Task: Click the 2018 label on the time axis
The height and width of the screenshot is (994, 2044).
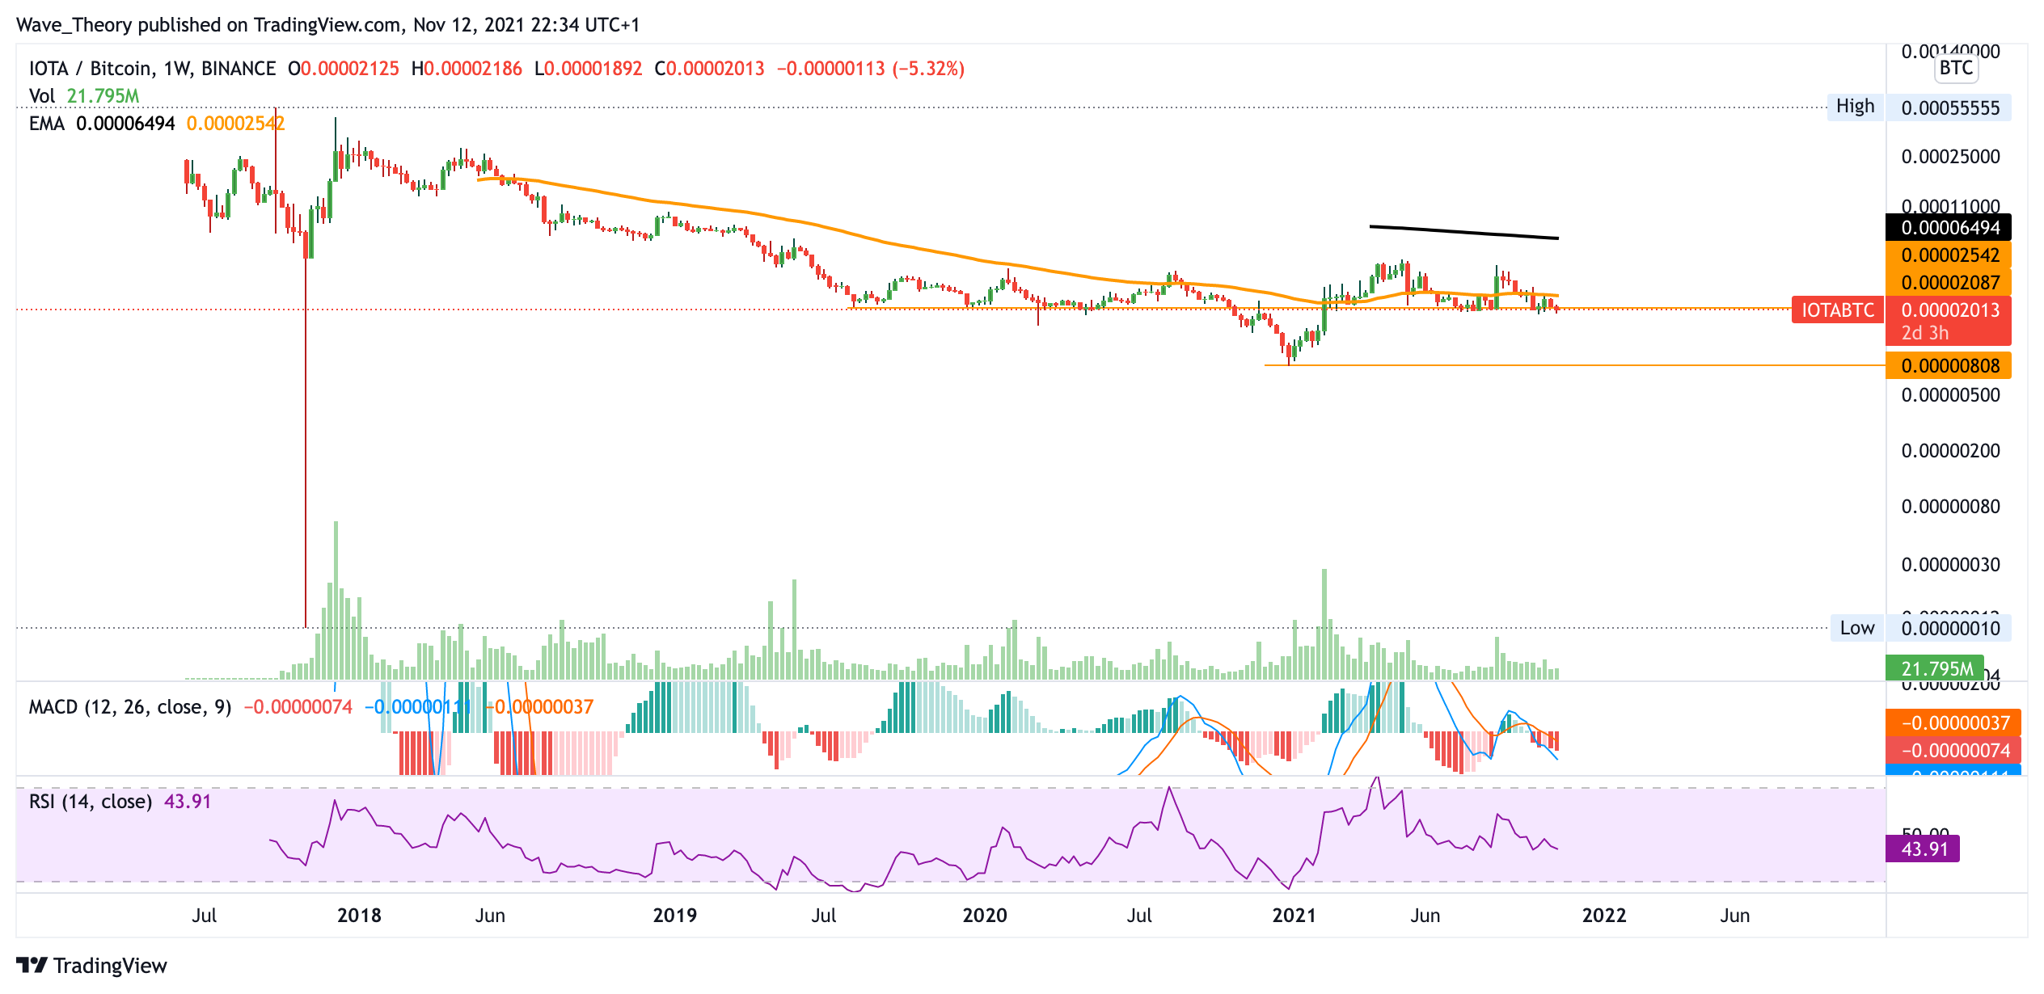Action: click(359, 916)
